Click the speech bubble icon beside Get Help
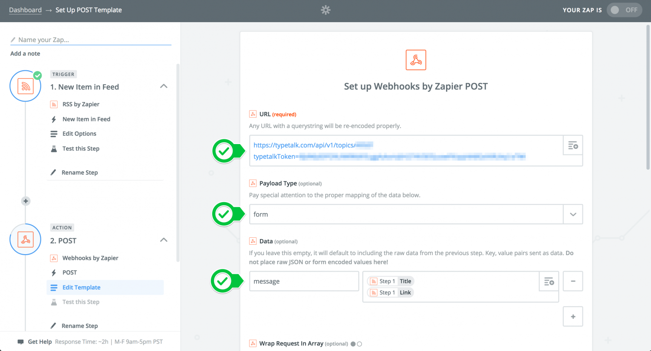 tap(20, 342)
